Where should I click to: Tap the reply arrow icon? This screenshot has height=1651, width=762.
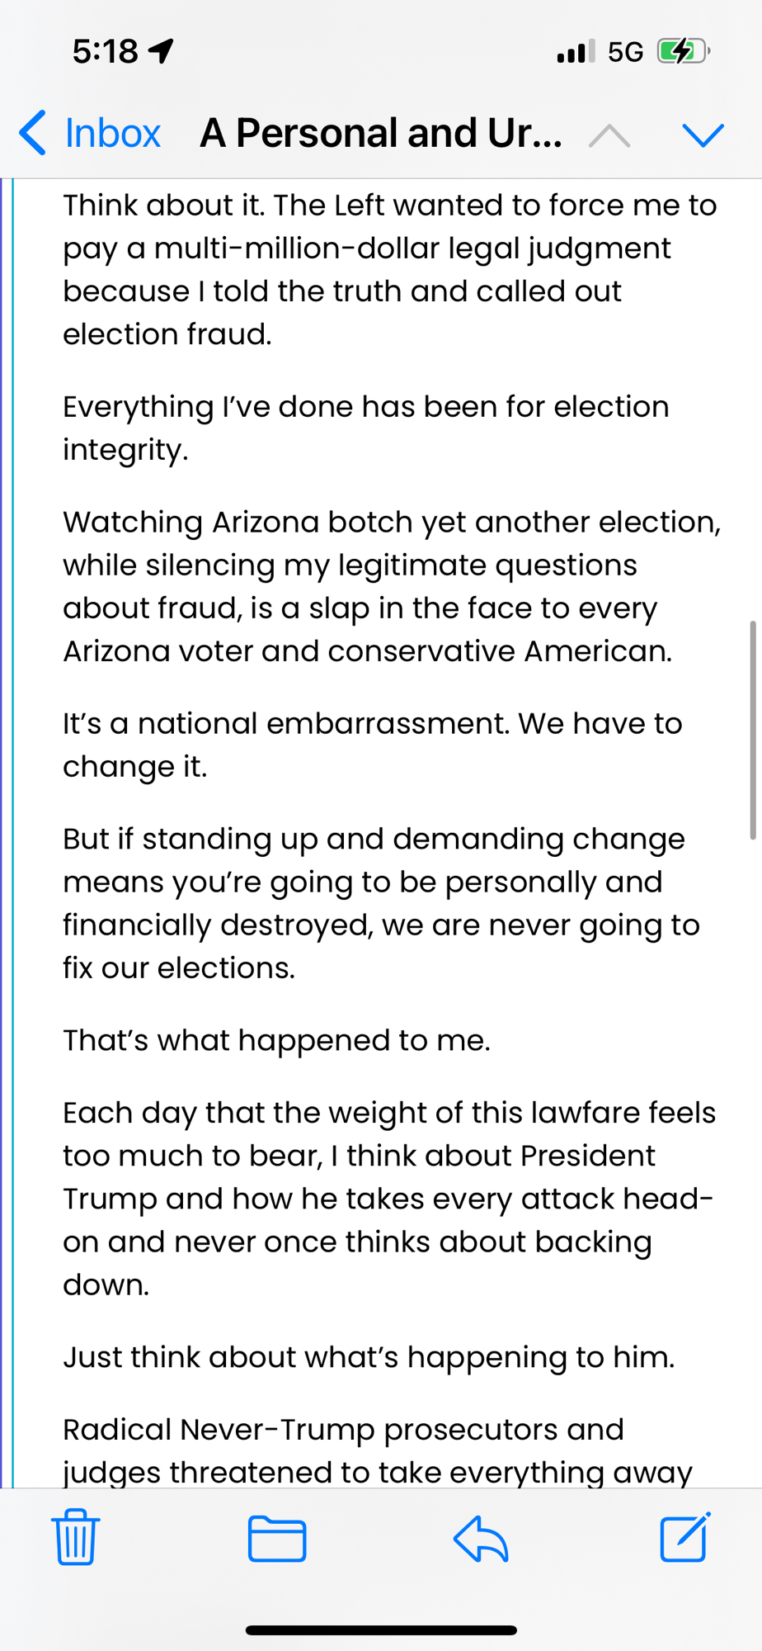[481, 1539]
